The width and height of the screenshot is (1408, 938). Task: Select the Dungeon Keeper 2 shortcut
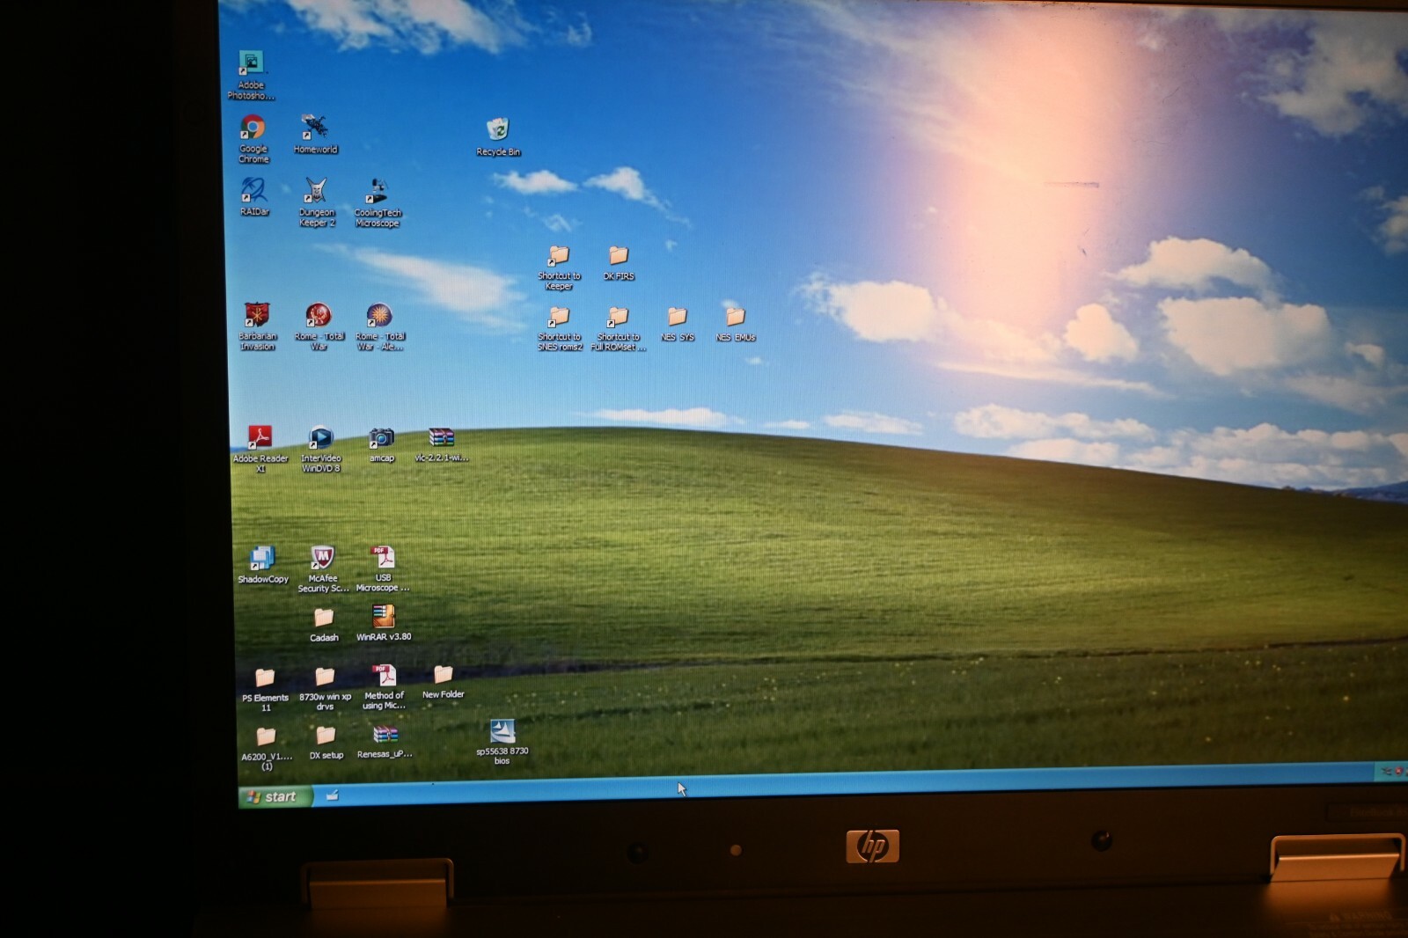316,202
